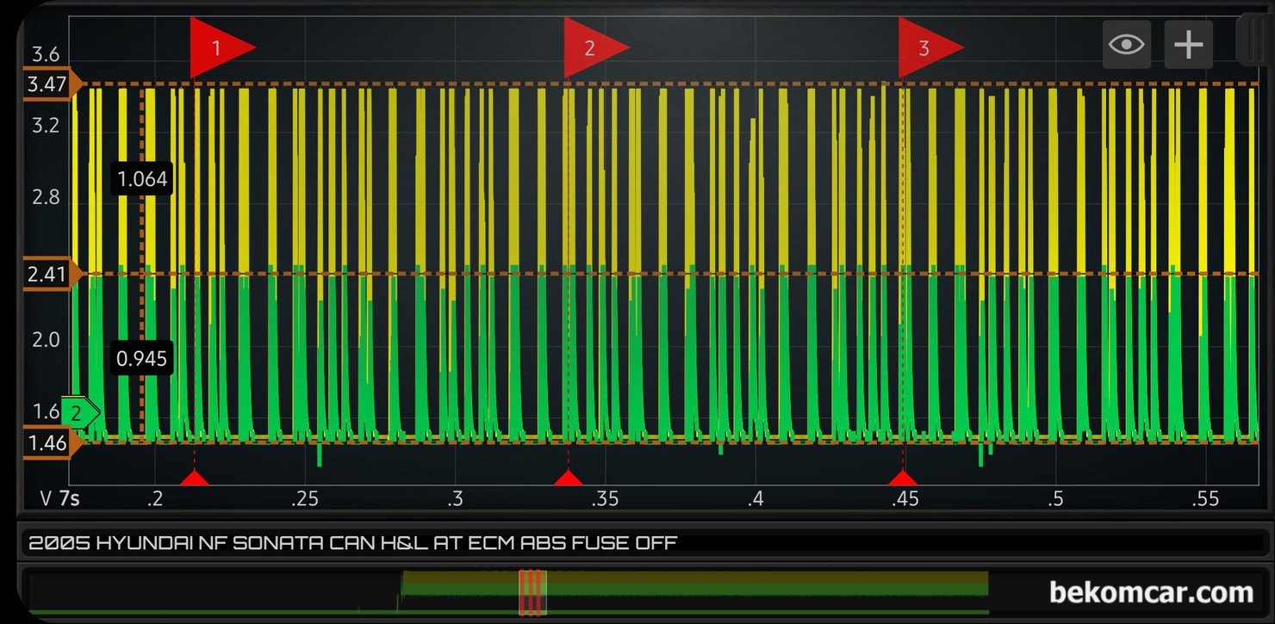Click the 1.46 voltage cursor handle
Screen dimensions: 1275x624
[x=52, y=443]
